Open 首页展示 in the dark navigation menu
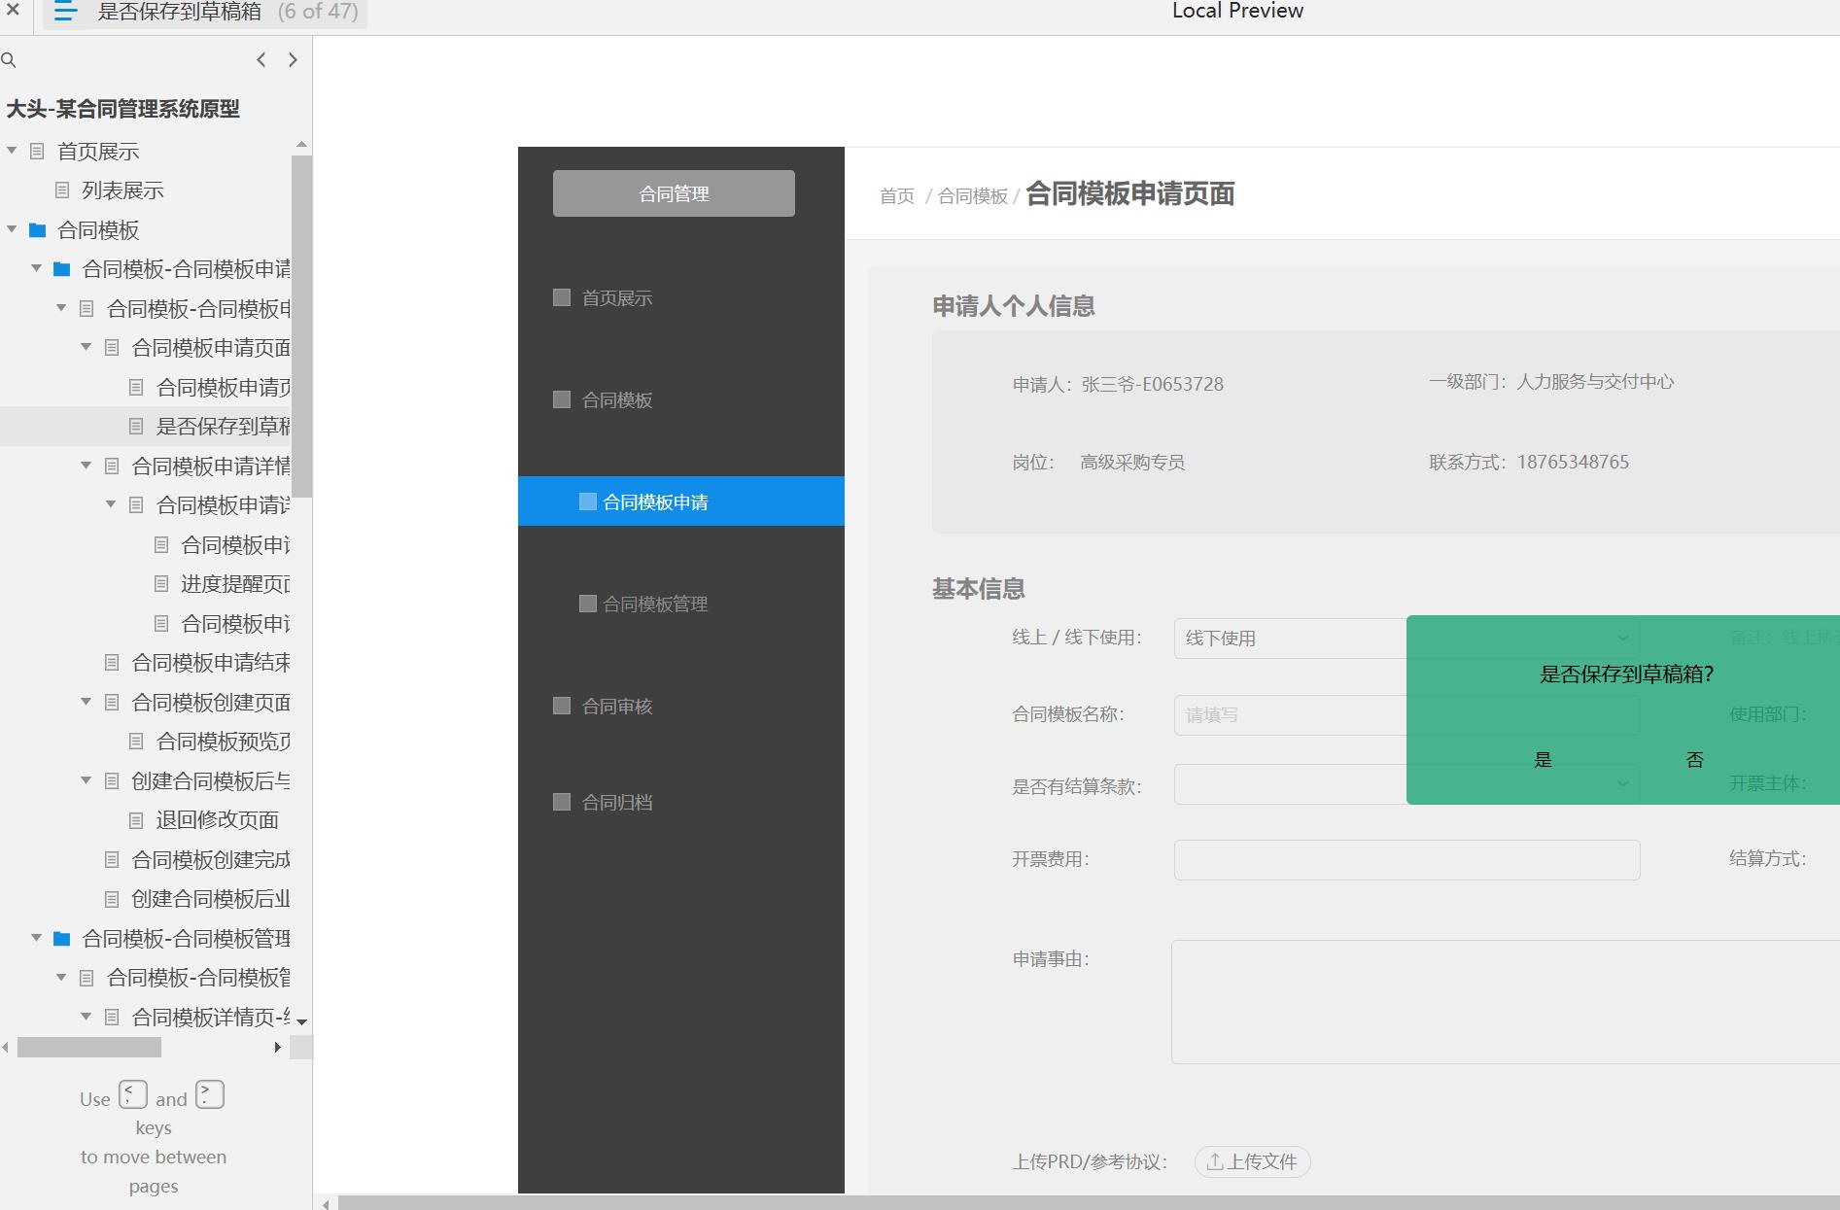Screen dimensions: 1840x1210 click(x=616, y=298)
